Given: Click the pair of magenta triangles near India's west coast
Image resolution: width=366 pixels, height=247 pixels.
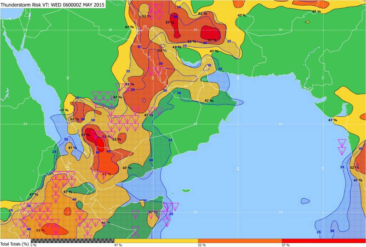Looking at the screenshot, I should coord(342,146).
